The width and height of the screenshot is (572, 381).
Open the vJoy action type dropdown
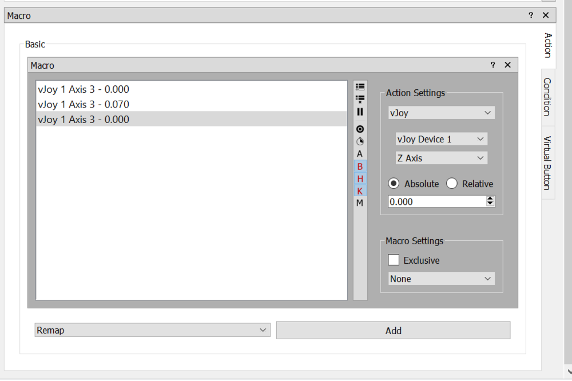pyautogui.click(x=442, y=113)
